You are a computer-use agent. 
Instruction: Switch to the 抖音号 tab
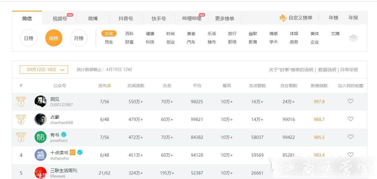[x=126, y=18]
